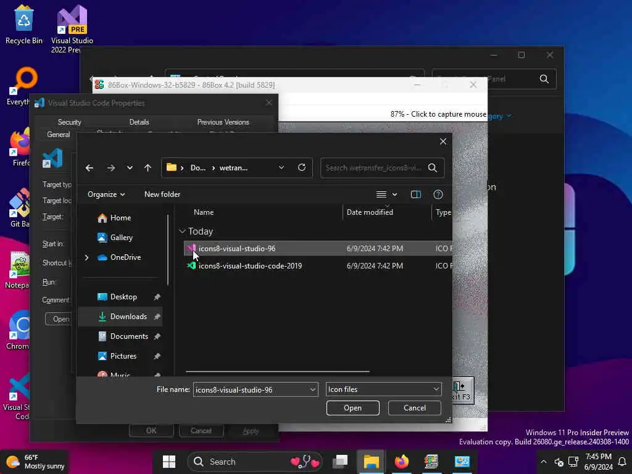Unpin Desktop using its pin icon
Viewport: 632px width, 474px height.
(157, 297)
